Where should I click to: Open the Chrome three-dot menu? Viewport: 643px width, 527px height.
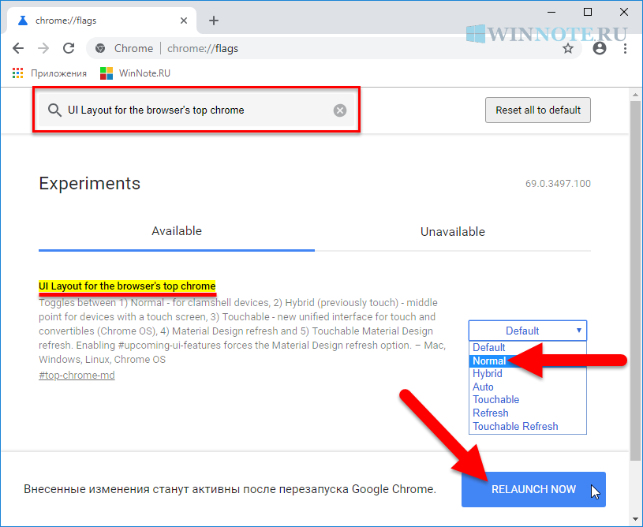(x=625, y=48)
